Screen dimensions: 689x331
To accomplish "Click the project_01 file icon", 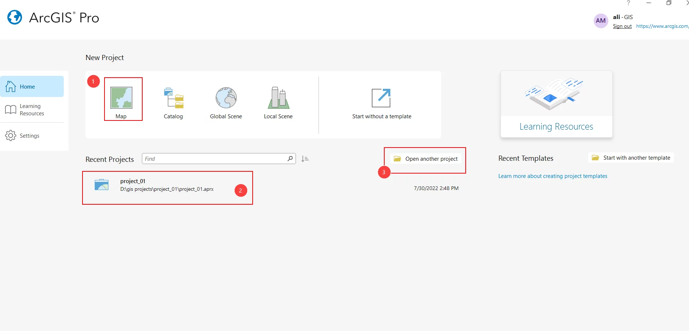I will click(102, 185).
